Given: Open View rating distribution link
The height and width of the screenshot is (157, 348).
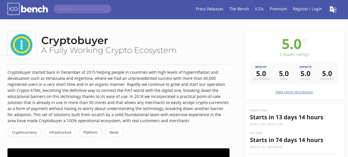Looking at the screenshot, I should (294, 92).
